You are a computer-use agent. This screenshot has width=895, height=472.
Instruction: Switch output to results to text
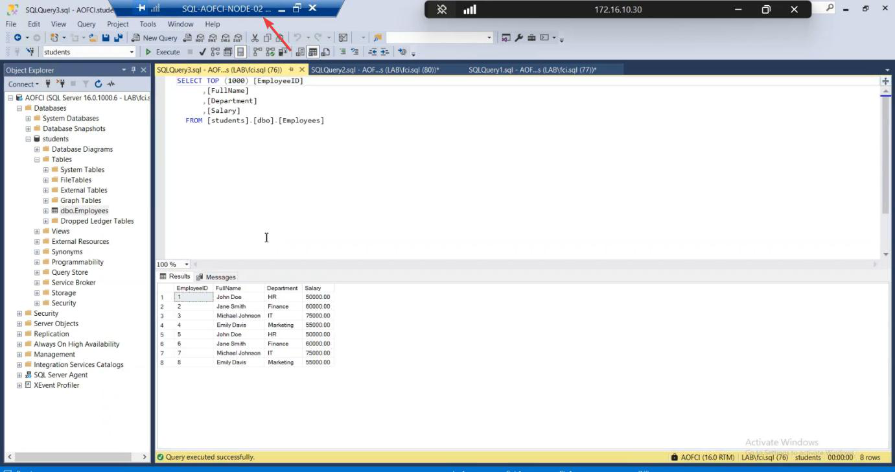click(301, 52)
